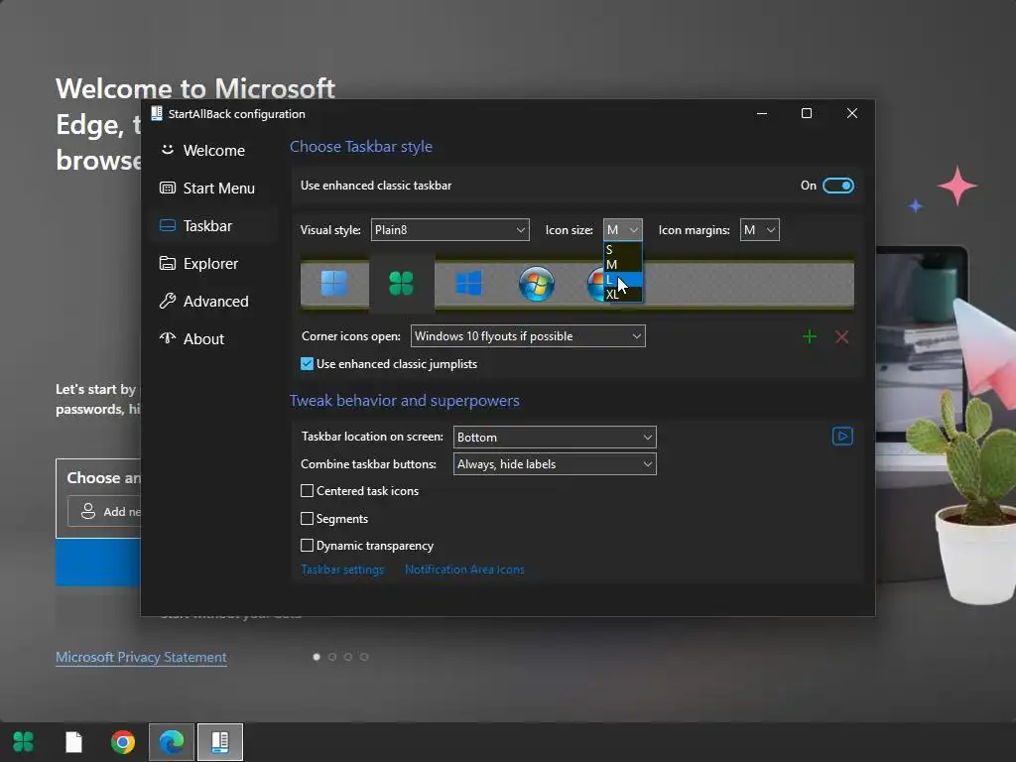
Task: Go to the second page dot in Edge welcome
Action: click(332, 657)
